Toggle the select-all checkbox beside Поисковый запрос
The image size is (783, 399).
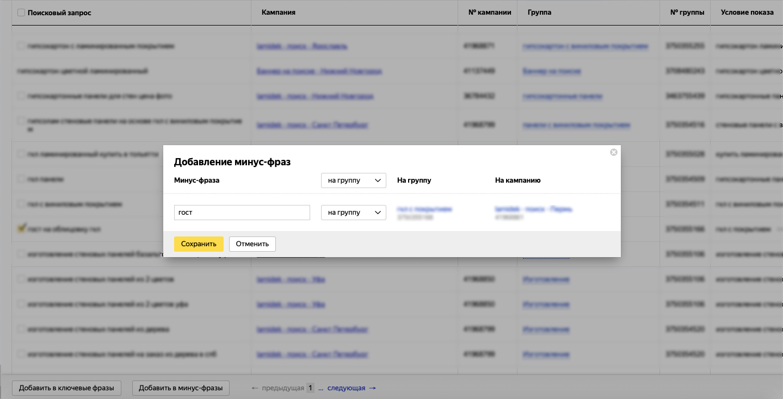(x=21, y=13)
